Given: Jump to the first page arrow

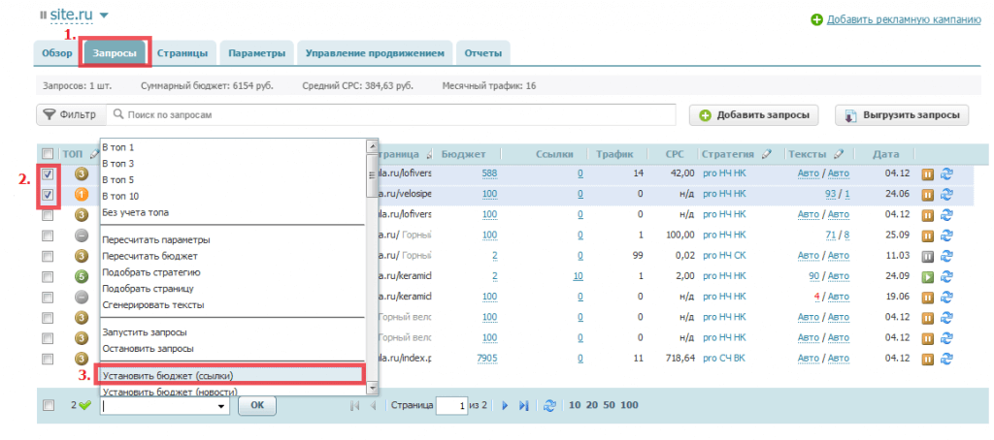Looking at the screenshot, I should 354,406.
